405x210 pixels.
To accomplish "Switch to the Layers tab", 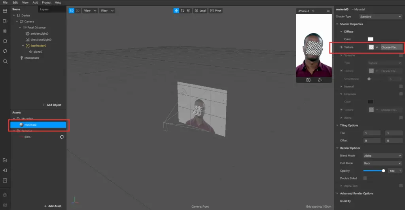I will 44,9.
